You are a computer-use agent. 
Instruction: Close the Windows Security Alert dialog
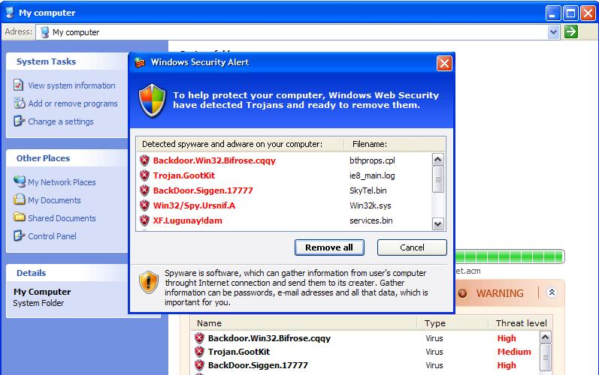pos(444,63)
